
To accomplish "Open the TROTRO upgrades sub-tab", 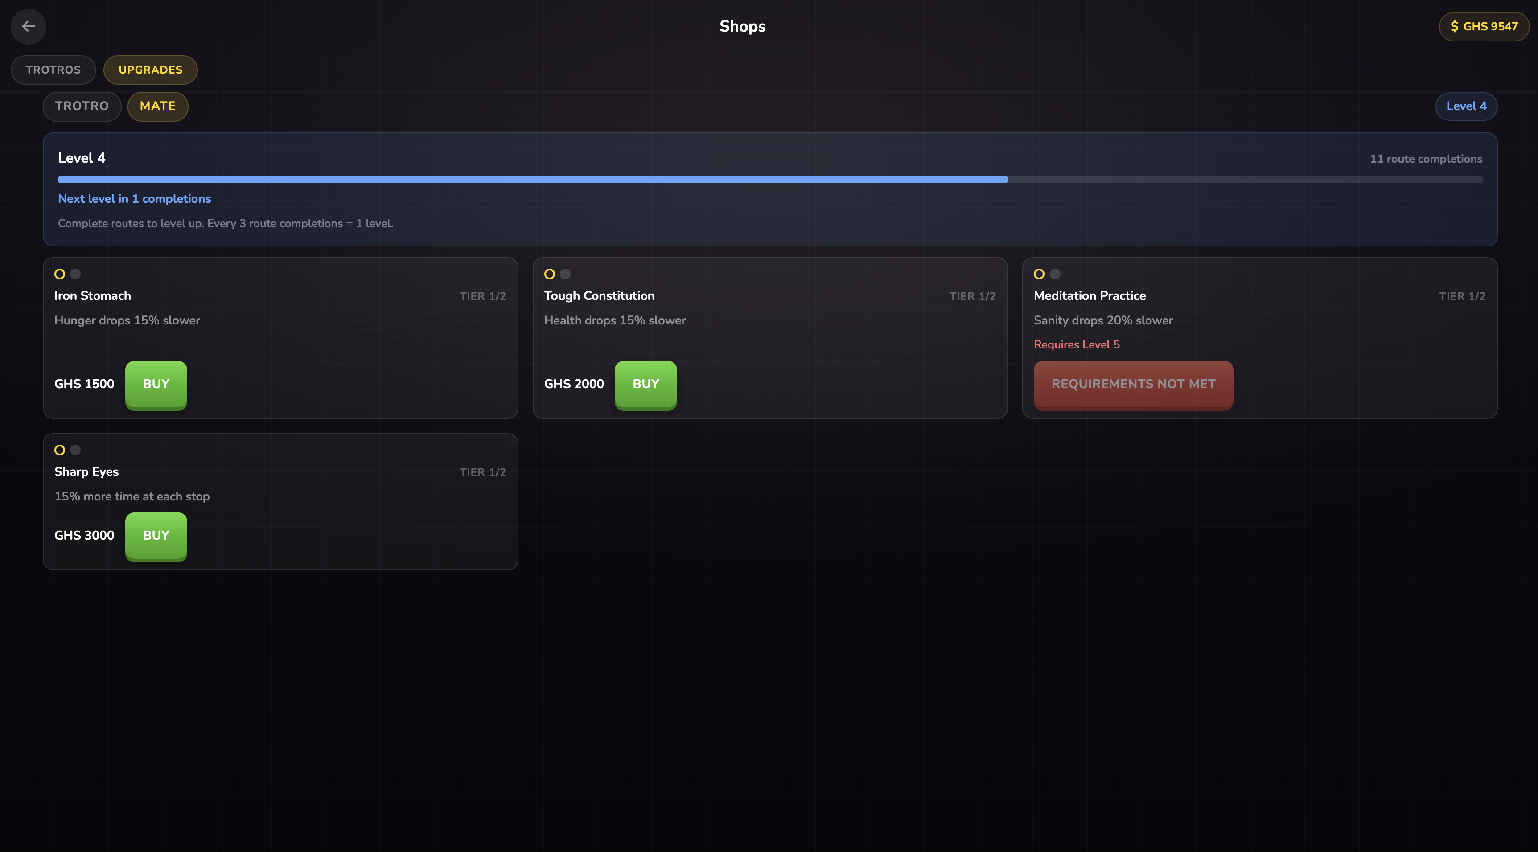I will click(82, 106).
